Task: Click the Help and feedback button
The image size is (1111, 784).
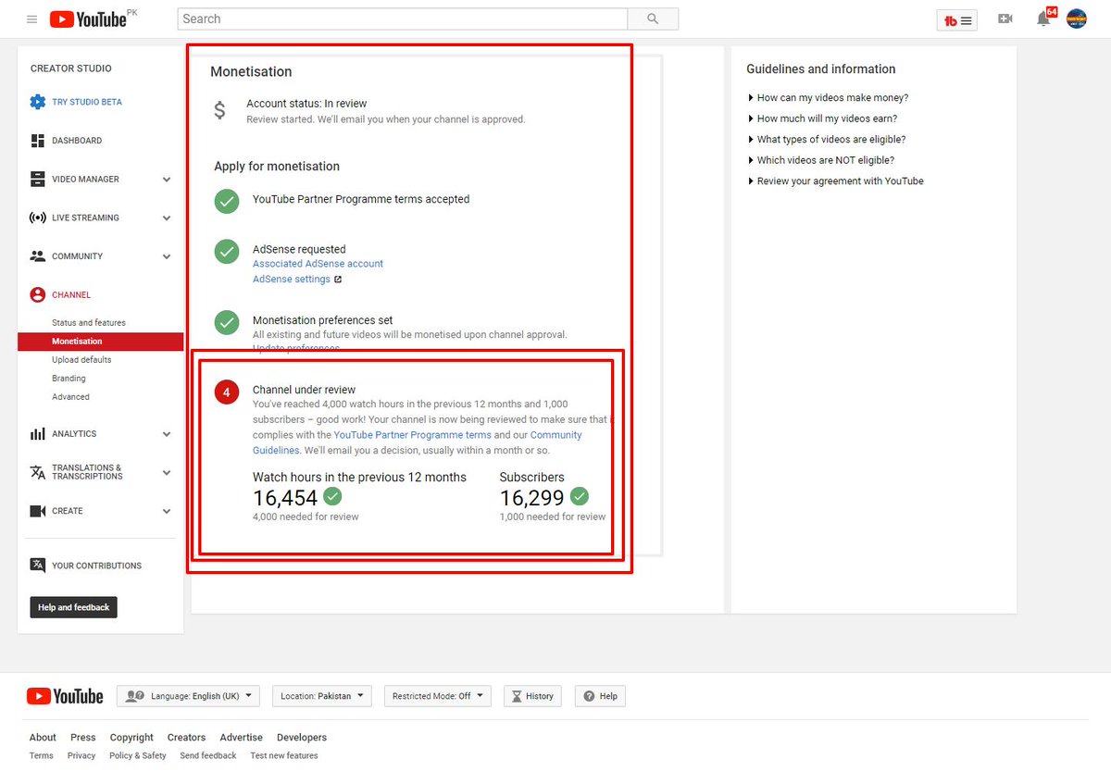Action: tap(74, 607)
